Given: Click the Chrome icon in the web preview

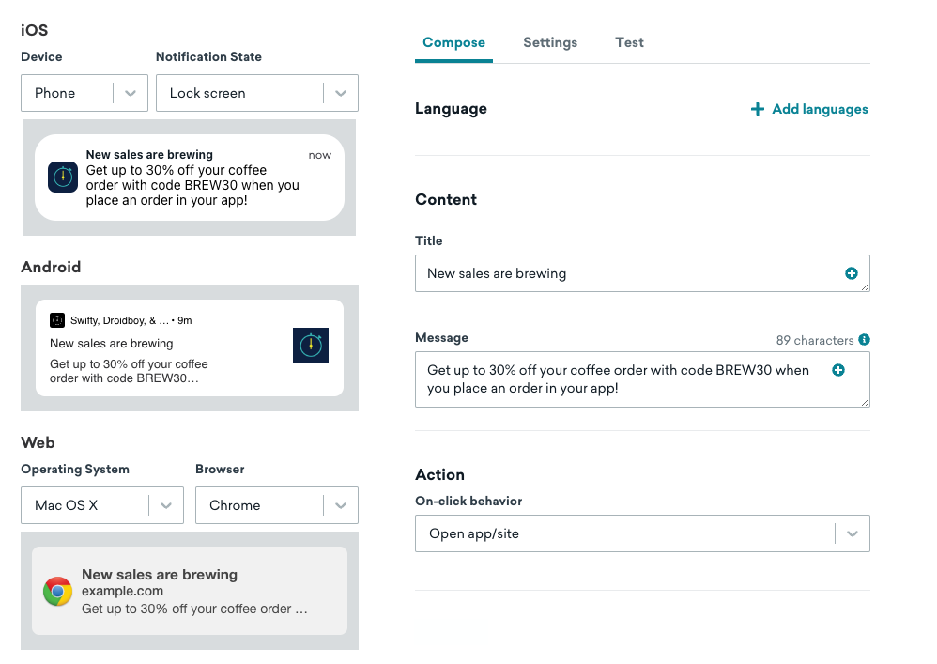Looking at the screenshot, I should 55,592.
